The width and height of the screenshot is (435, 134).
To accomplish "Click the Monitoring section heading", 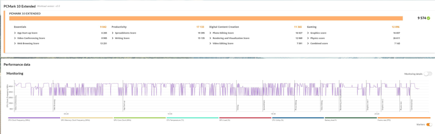I will pyautogui.click(x=15, y=73).
